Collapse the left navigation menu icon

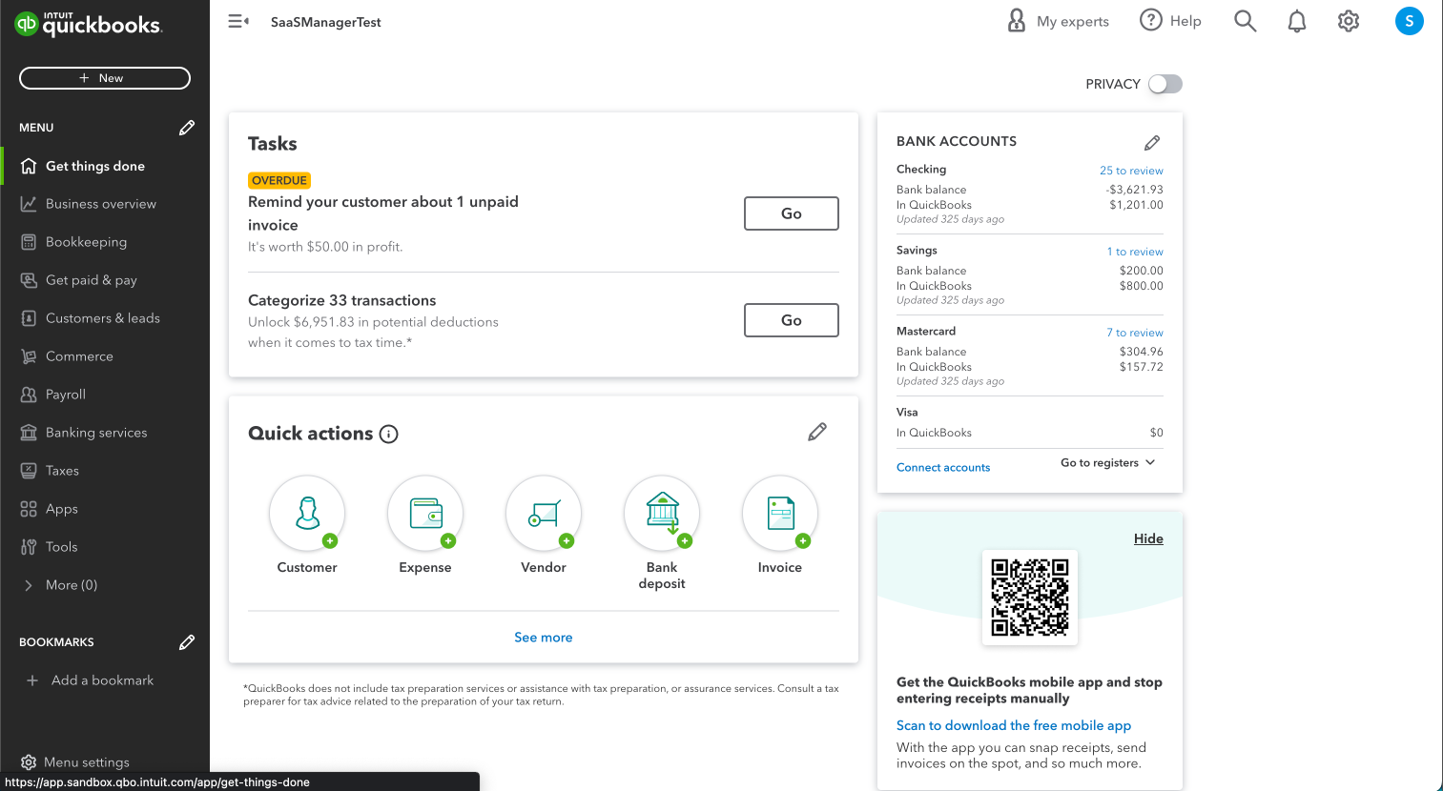(x=238, y=21)
